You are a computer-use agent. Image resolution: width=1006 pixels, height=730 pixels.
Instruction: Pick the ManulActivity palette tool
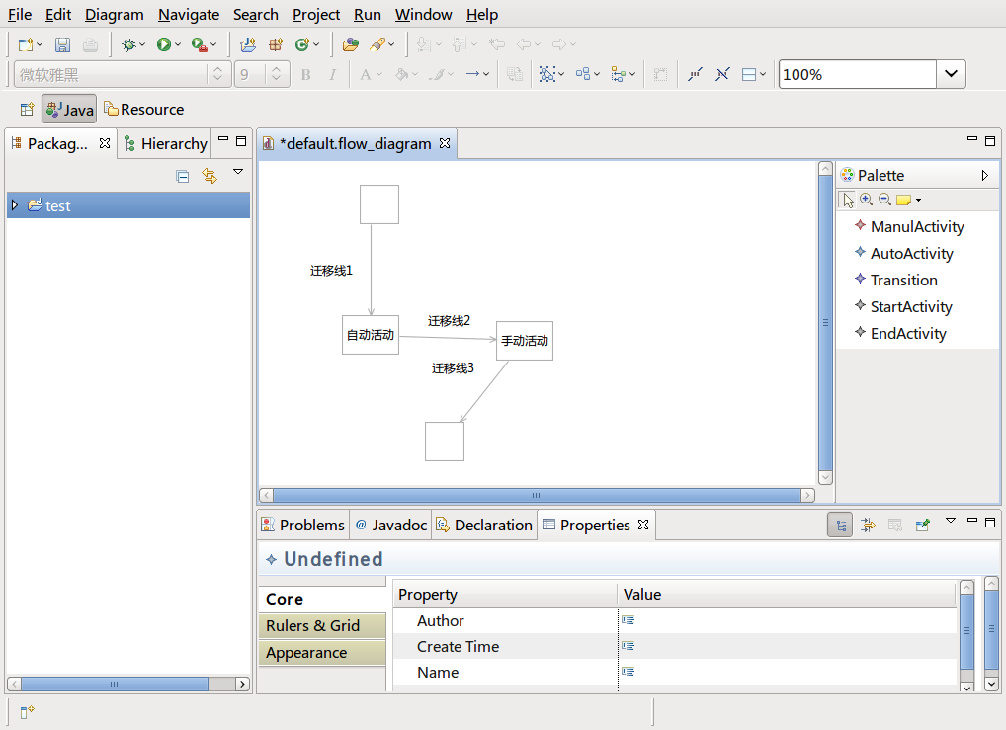point(916,226)
